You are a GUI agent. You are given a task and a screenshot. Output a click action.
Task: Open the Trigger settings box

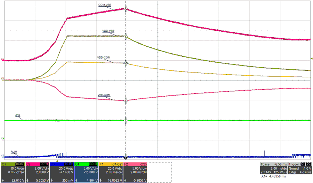tap(299, 169)
